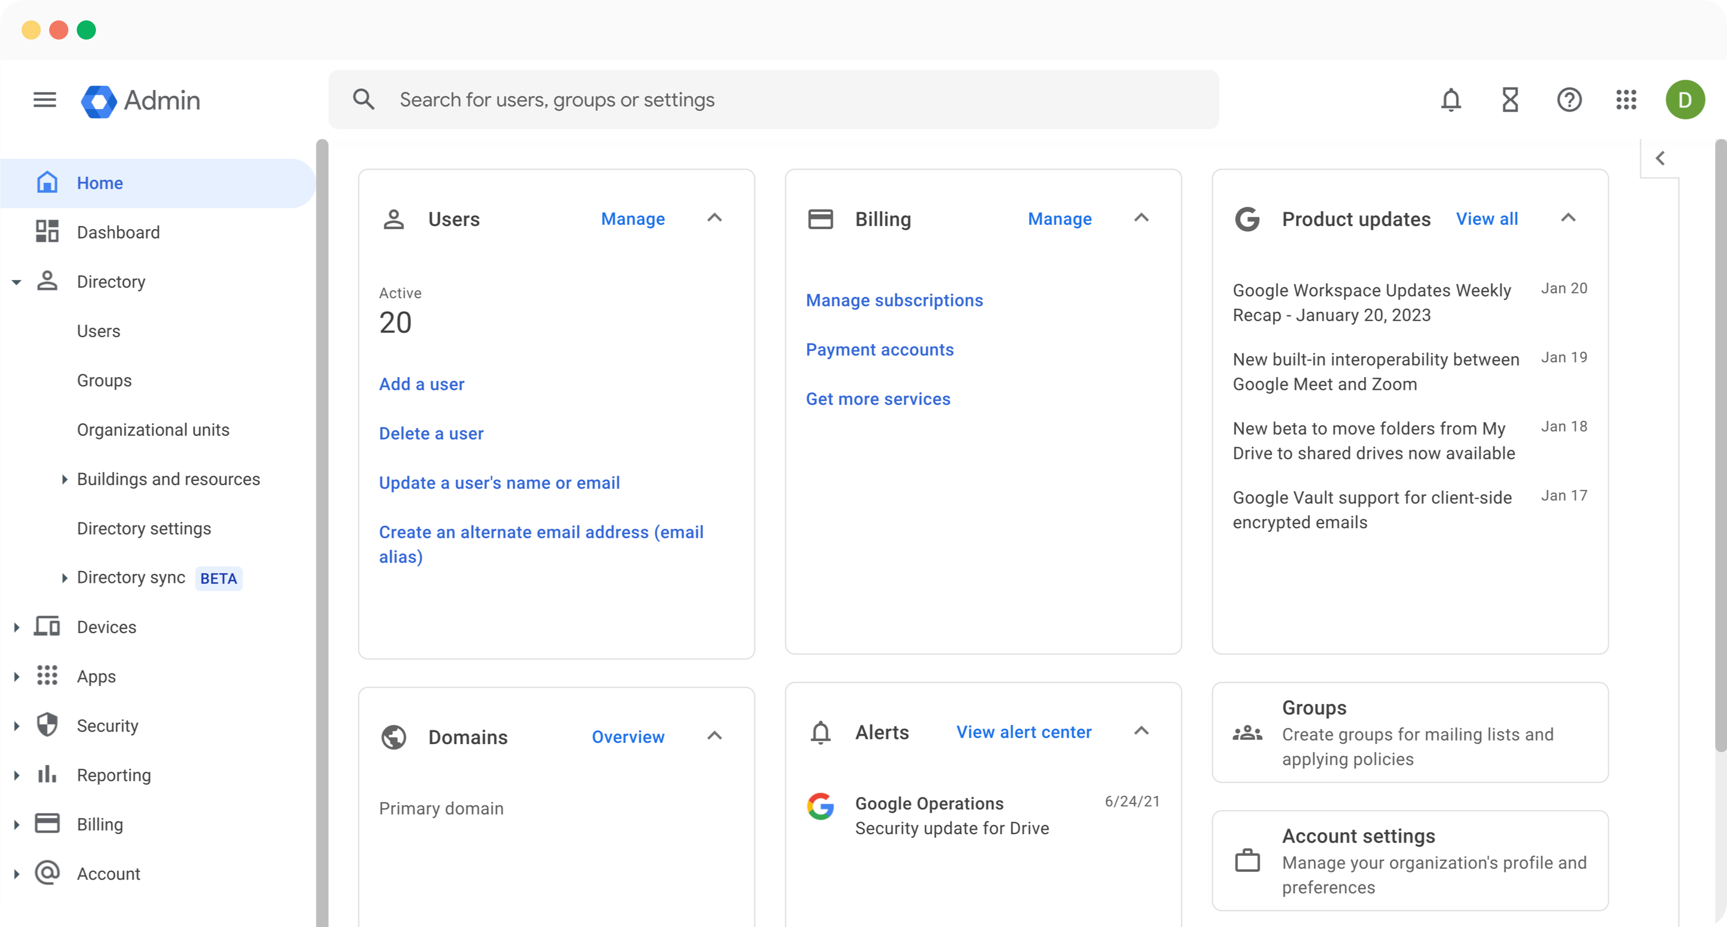The height and width of the screenshot is (927, 1727).
Task: Open View alert center link
Action: click(x=1023, y=732)
